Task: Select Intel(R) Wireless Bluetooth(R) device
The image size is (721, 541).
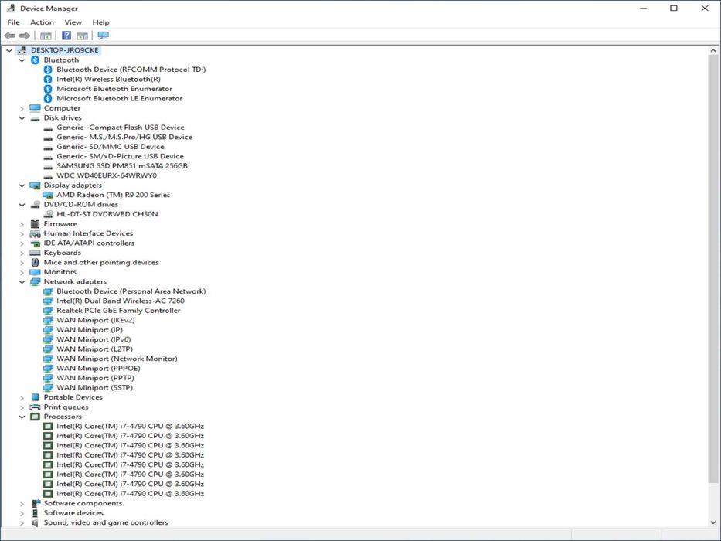Action: [x=108, y=79]
